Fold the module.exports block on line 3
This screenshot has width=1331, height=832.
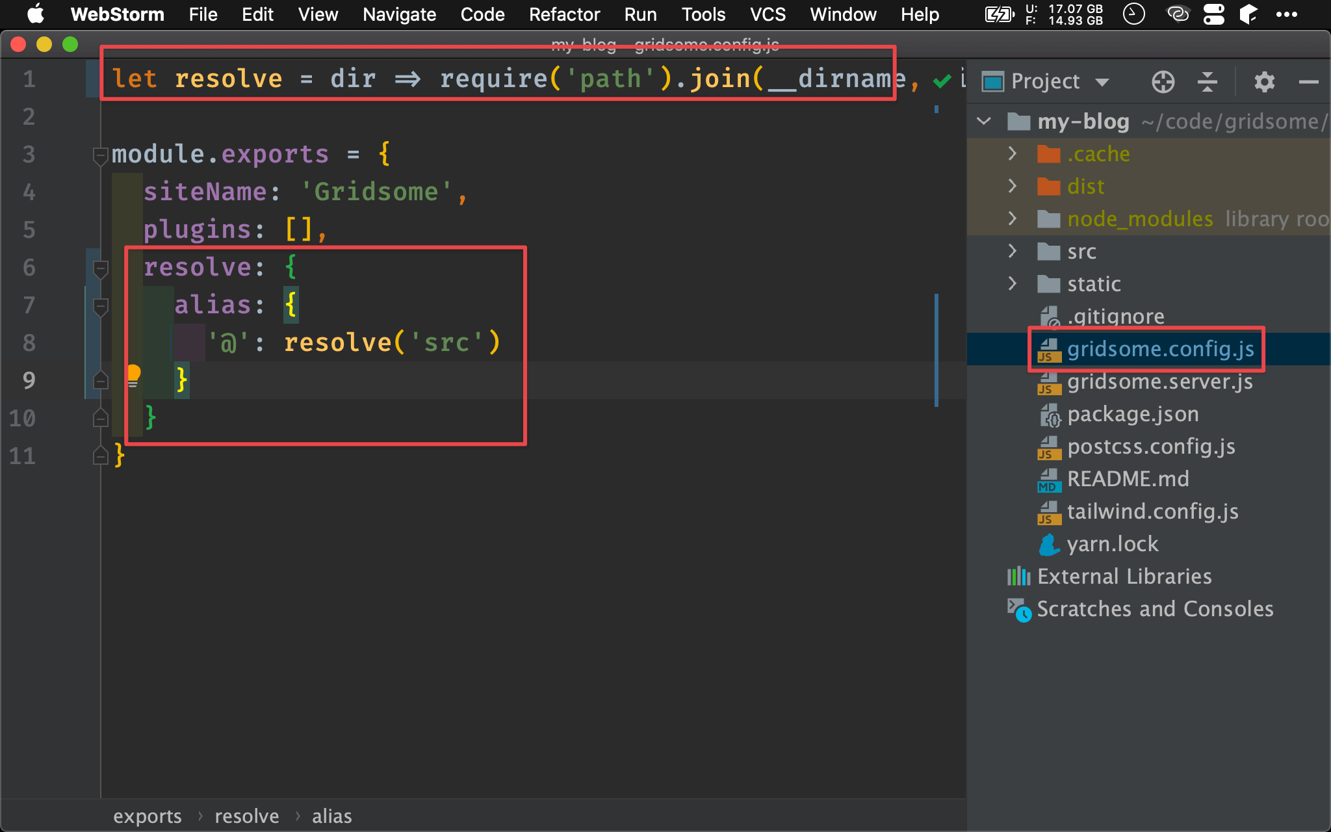100,156
